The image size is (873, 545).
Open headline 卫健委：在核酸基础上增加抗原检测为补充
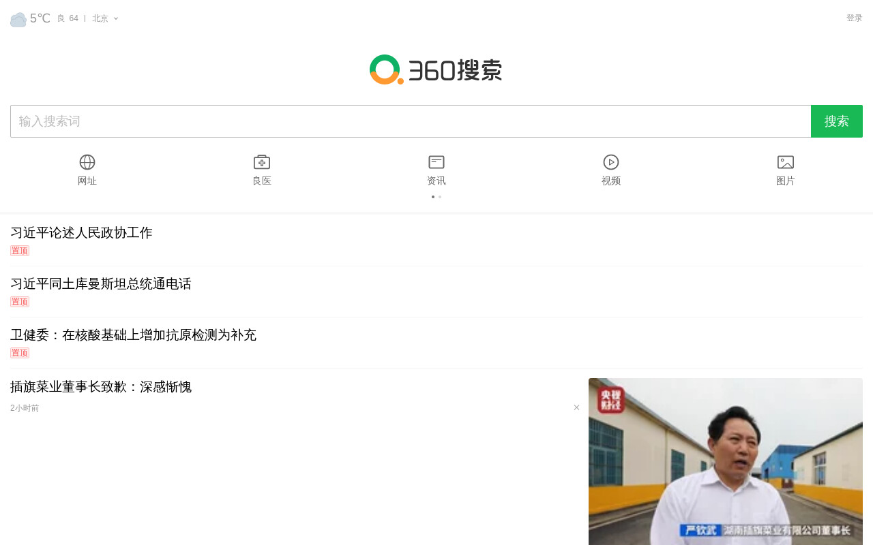click(x=133, y=335)
